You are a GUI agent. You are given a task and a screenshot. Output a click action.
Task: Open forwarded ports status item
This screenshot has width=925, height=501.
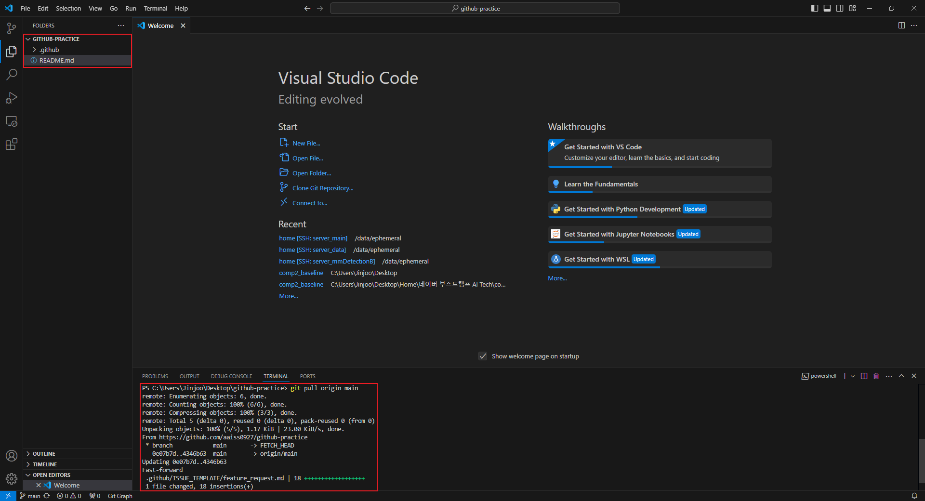[95, 496]
